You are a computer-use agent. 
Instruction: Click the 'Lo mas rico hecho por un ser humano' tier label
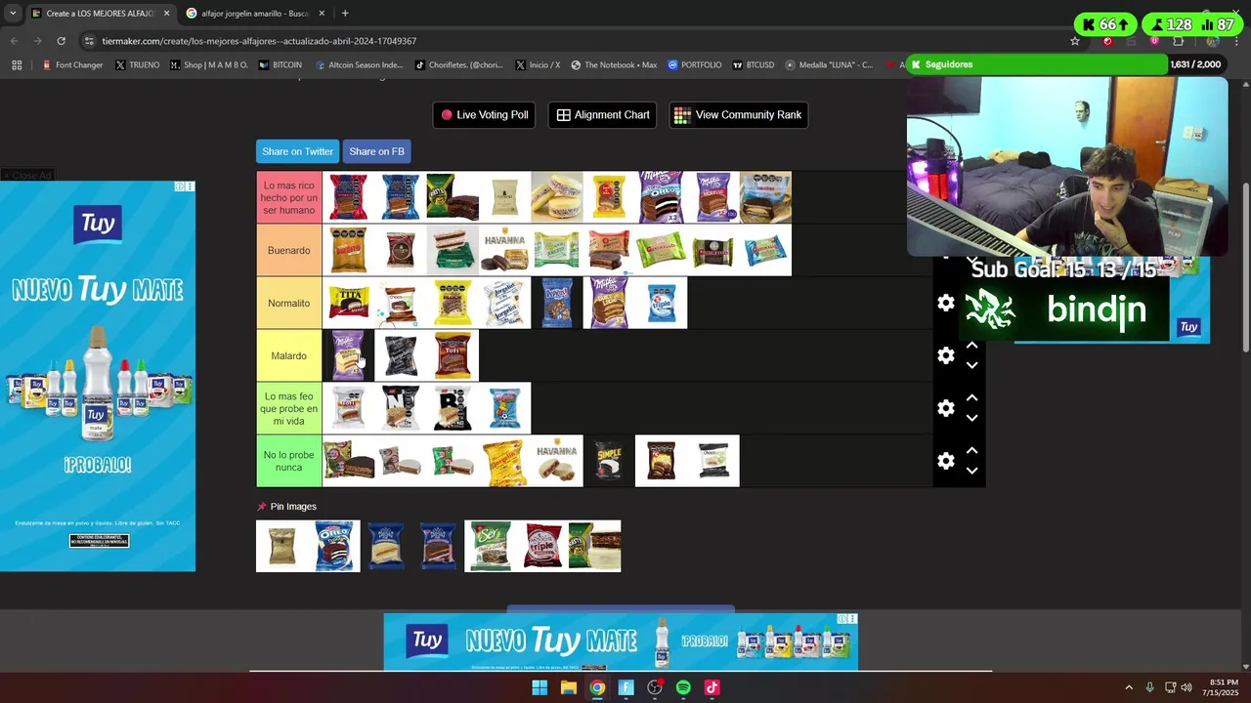[289, 198]
